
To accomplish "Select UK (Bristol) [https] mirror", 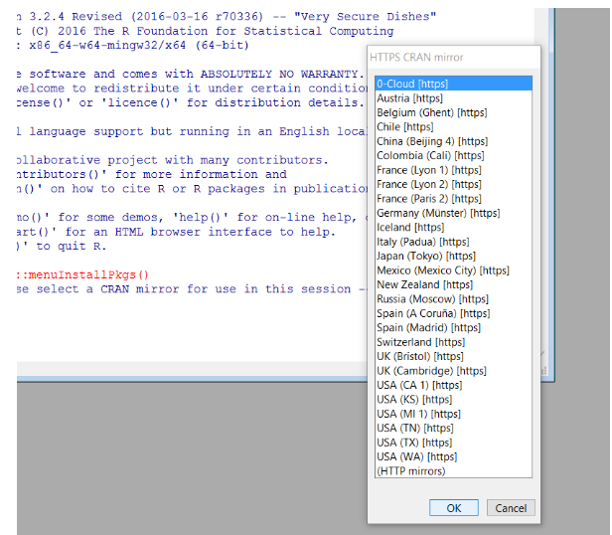I will tap(453, 356).
